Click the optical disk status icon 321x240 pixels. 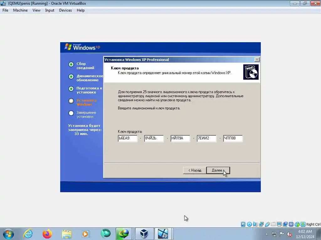coord(249,224)
